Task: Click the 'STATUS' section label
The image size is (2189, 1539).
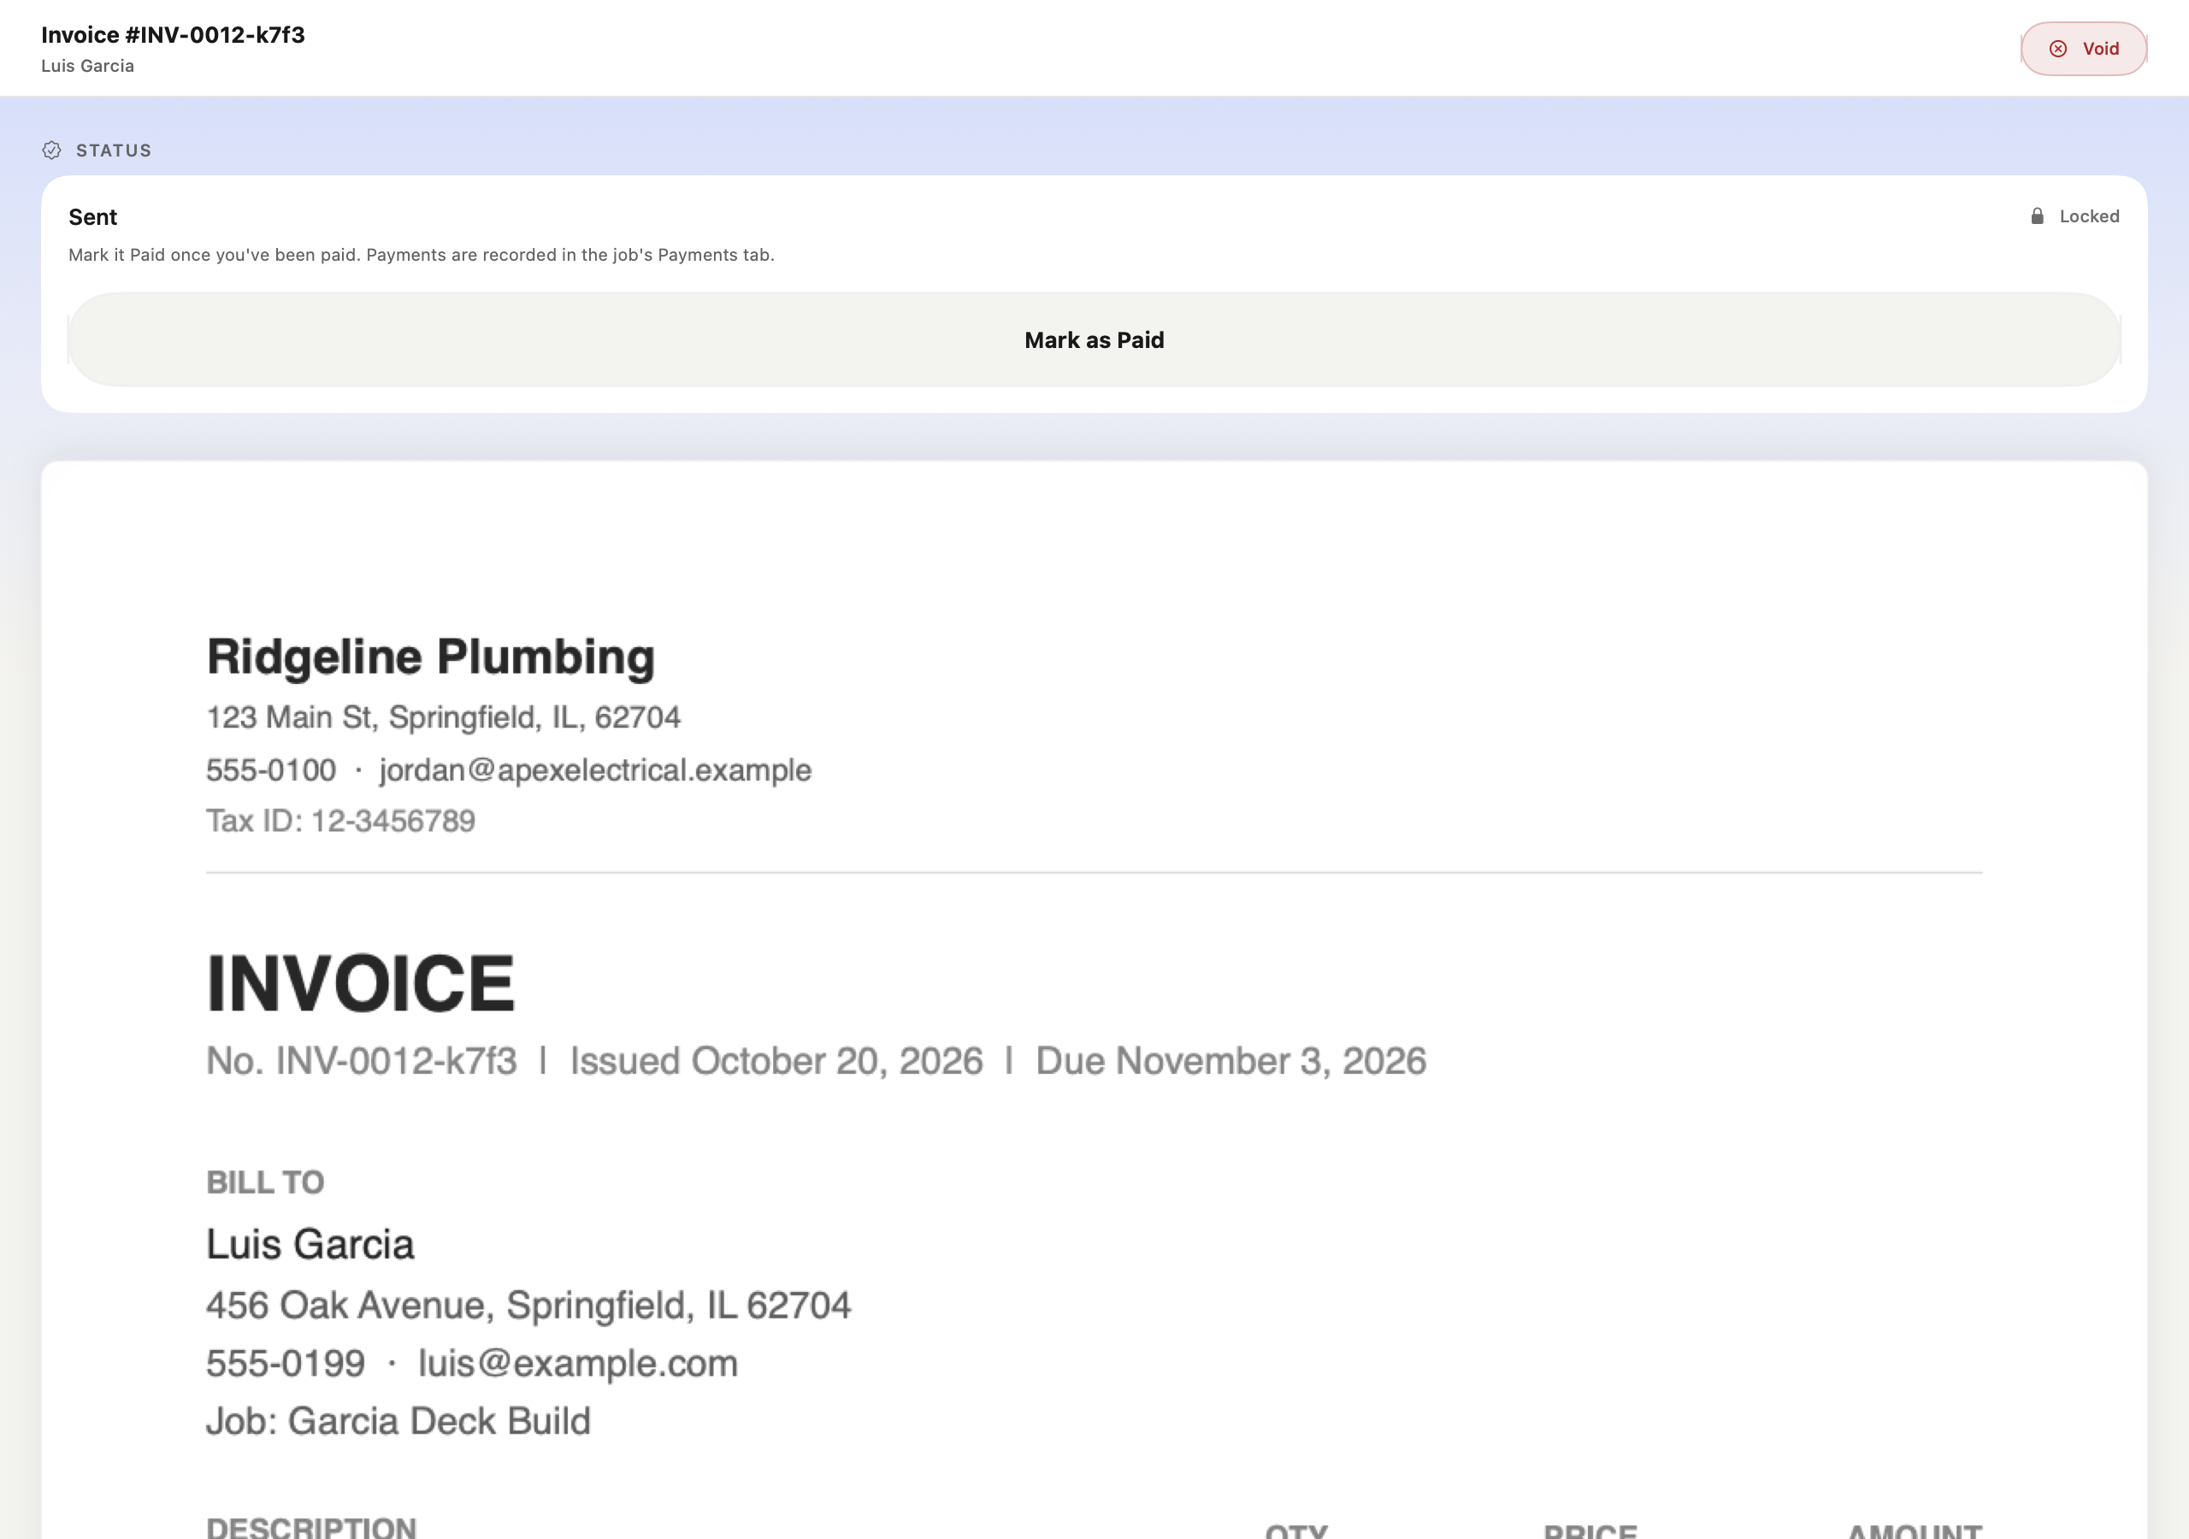Action: pos(114,150)
